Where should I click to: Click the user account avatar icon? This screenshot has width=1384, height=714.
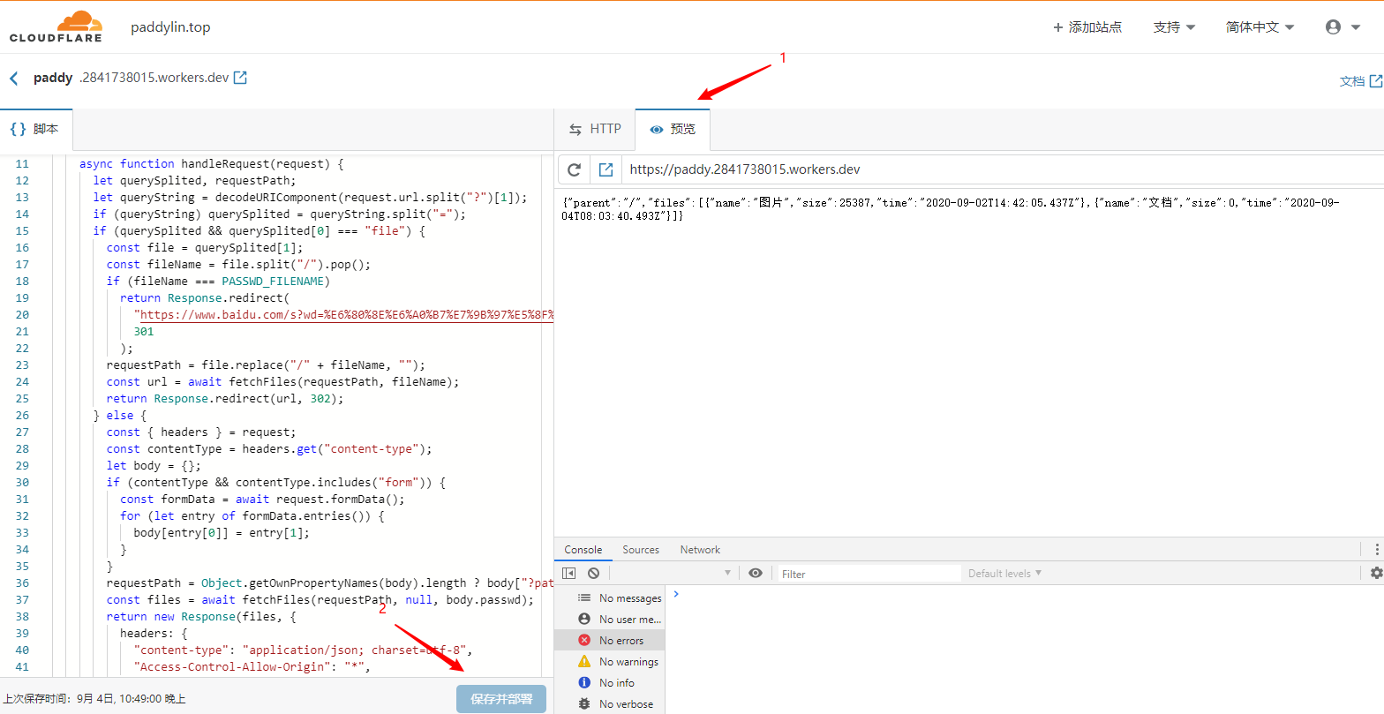coord(1333,27)
